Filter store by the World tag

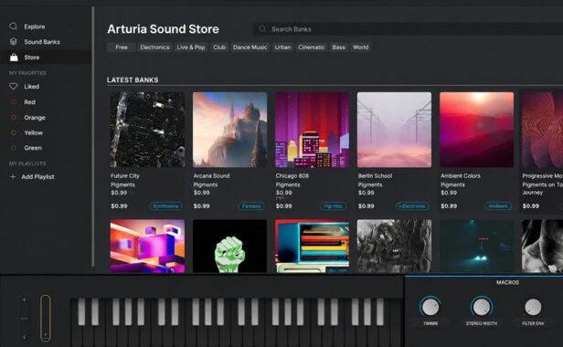tap(360, 47)
